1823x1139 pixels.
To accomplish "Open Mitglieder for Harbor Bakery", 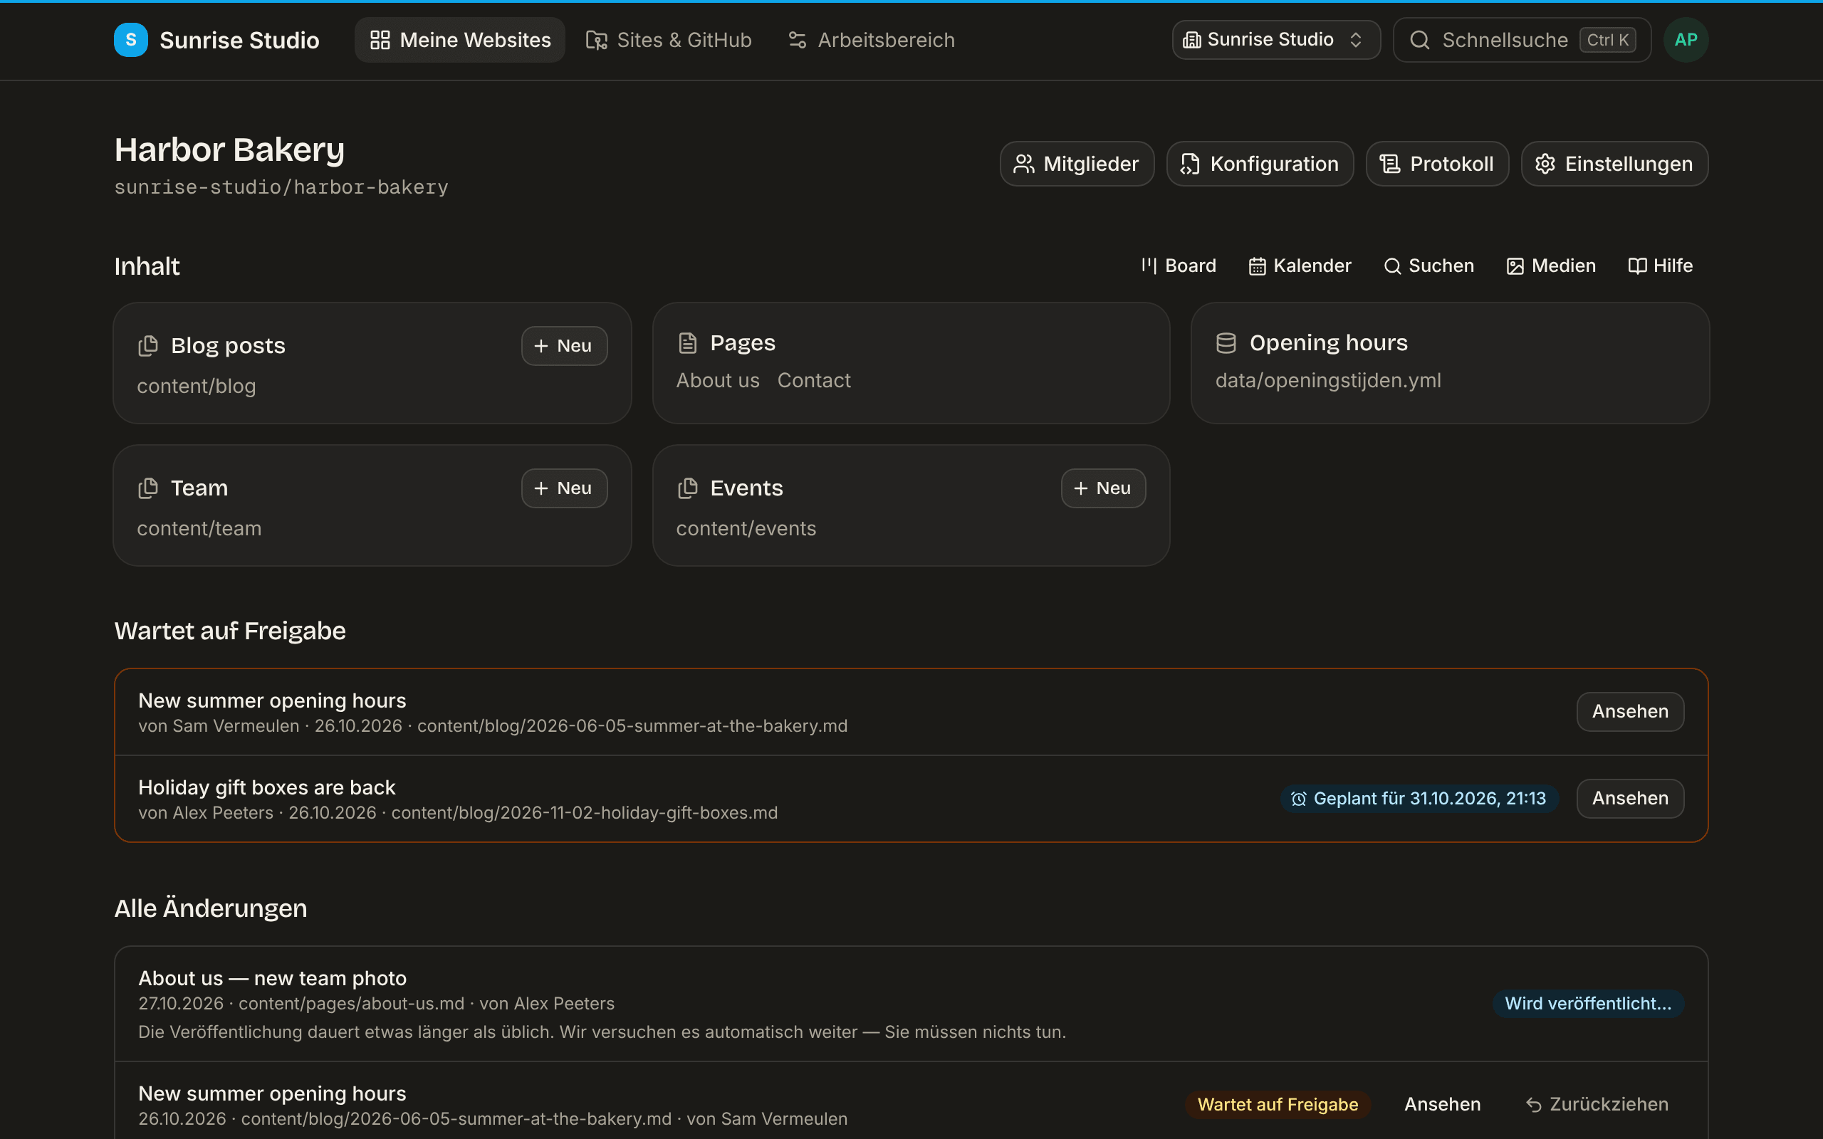I will coord(1077,164).
